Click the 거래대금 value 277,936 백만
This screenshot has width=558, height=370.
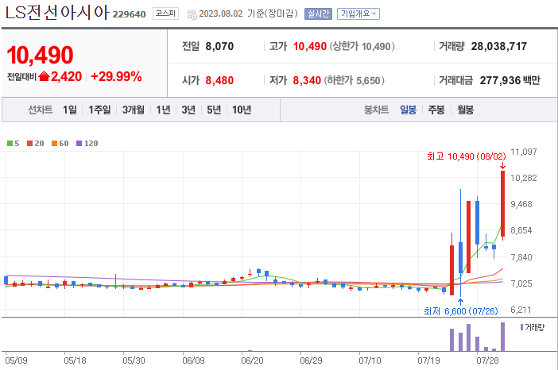(x=510, y=80)
